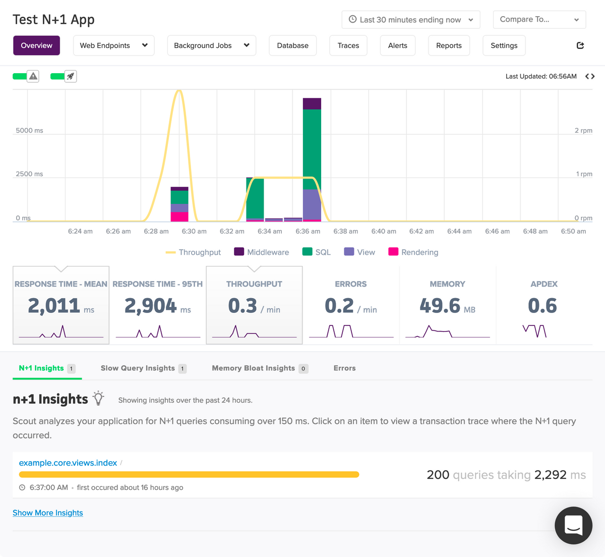The image size is (605, 557).
Task: Open the Settings section
Action: (x=504, y=45)
